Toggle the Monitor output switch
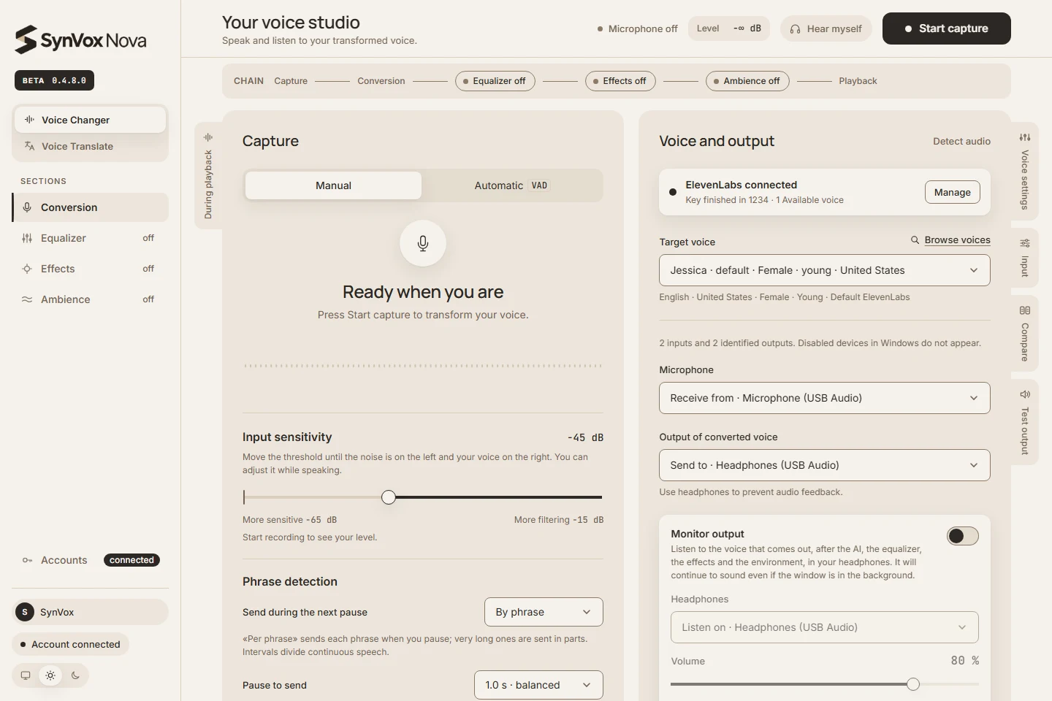The width and height of the screenshot is (1052, 701). tap(963, 536)
